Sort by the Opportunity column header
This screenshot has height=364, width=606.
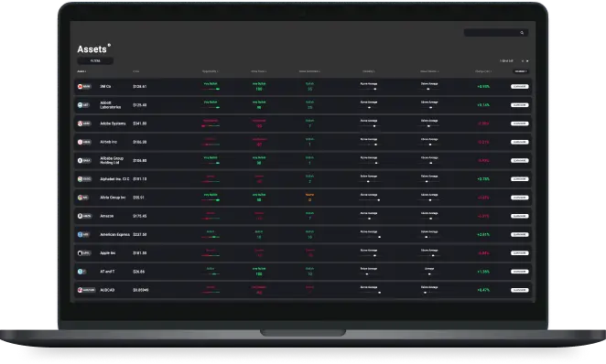[211, 71]
